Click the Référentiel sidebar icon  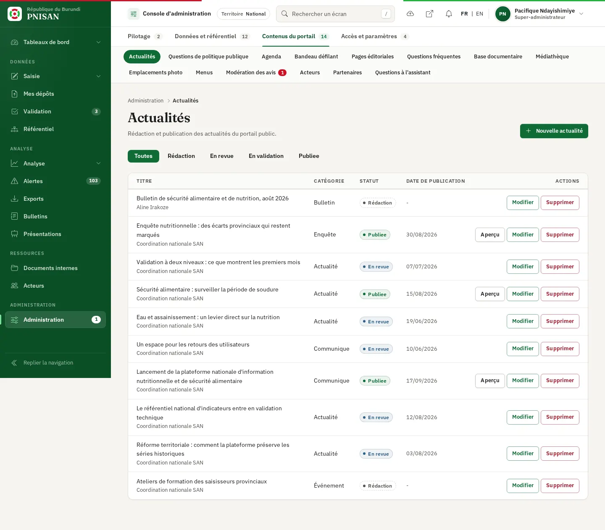click(15, 129)
